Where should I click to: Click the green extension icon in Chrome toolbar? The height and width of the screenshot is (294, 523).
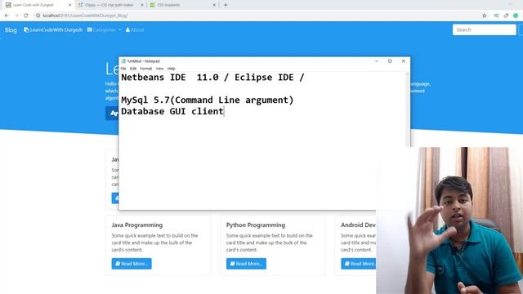coord(516,16)
